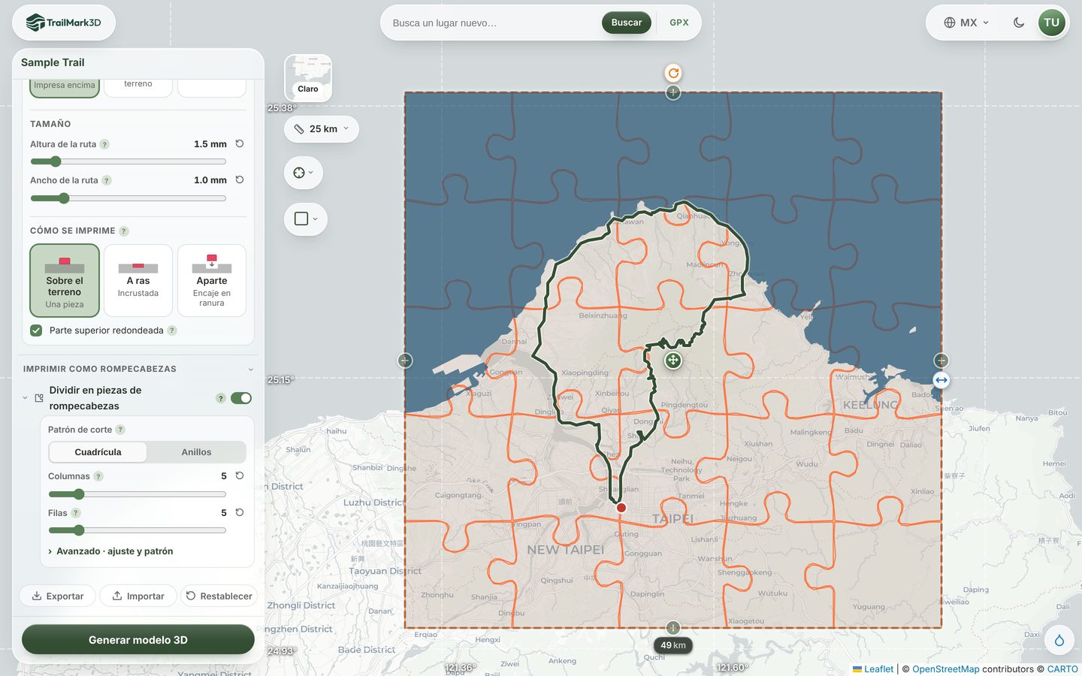Click the add handle on the left edge
This screenshot has height=676, width=1082.
pyautogui.click(x=405, y=361)
